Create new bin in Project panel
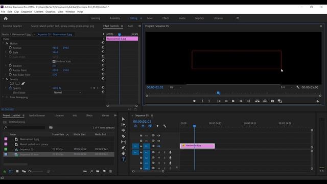327x184 pixels. (98, 171)
